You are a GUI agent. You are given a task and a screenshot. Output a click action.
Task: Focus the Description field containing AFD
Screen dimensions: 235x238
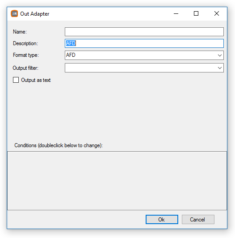(144, 43)
